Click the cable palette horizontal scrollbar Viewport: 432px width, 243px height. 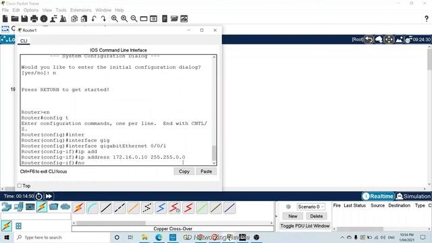[111, 223]
